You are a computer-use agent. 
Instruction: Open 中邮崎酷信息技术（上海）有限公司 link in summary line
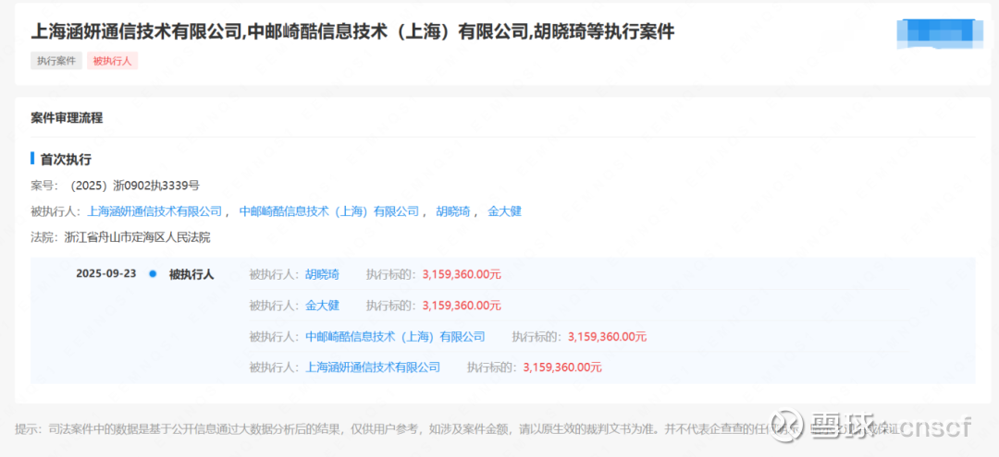(328, 211)
